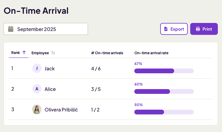Select the employee name Jack
Image resolution: width=222 pixels, height=132 pixels.
[50, 69]
